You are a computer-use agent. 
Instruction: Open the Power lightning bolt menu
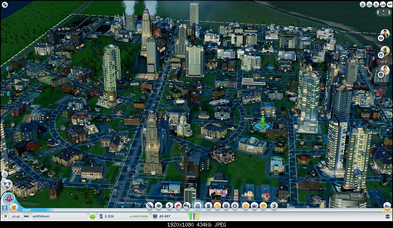click(169, 205)
